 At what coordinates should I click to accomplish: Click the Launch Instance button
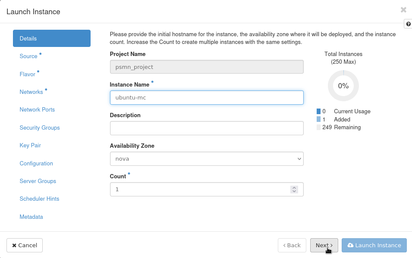pos(374,245)
